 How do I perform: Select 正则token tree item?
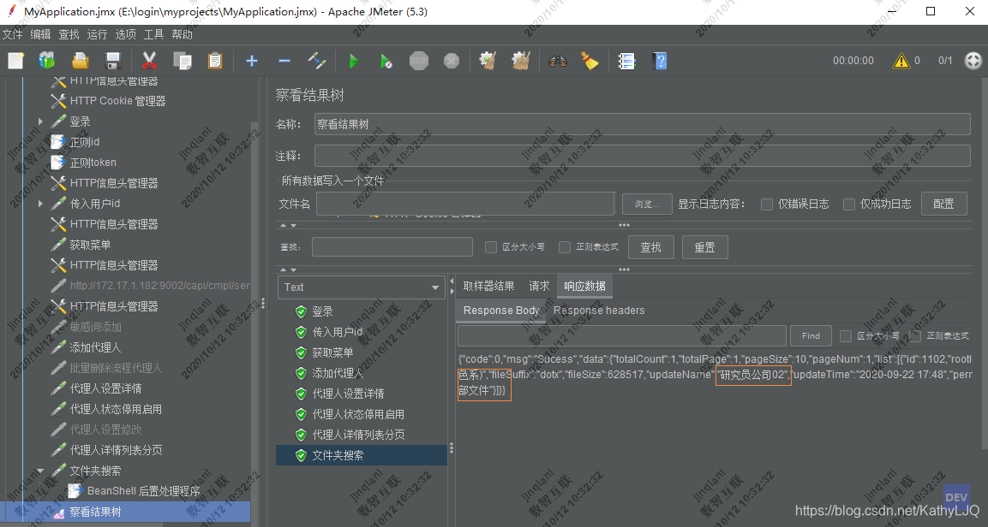click(x=93, y=163)
